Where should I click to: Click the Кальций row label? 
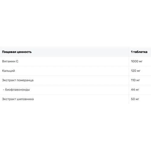coord(8,71)
